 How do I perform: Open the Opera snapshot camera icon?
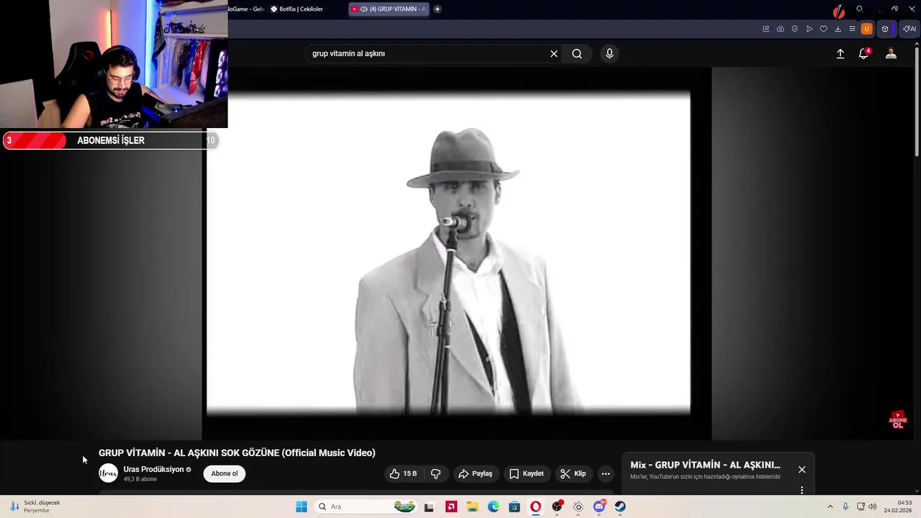click(x=780, y=29)
